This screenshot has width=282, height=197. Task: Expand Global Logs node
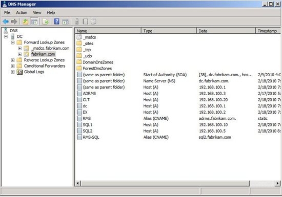click(13, 72)
